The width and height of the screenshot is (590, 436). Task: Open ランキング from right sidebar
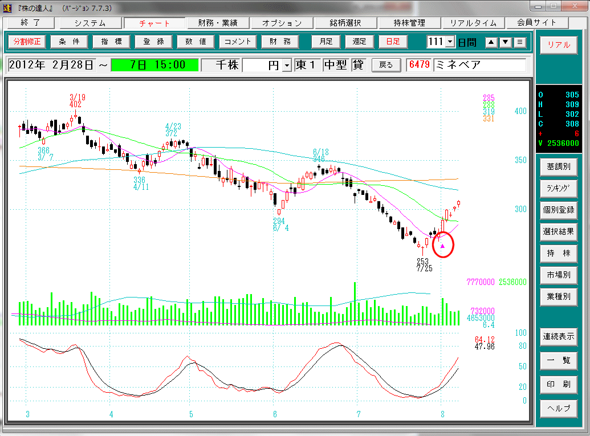tap(559, 188)
